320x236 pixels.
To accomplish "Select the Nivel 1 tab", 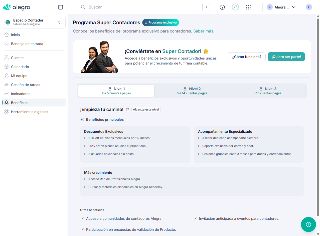I will click(116, 91).
